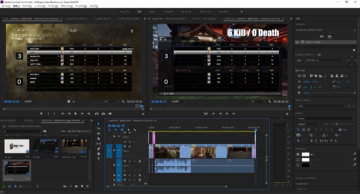Select the Ripple Edit tool
This screenshot has width=360, height=194.
(x=98, y=133)
